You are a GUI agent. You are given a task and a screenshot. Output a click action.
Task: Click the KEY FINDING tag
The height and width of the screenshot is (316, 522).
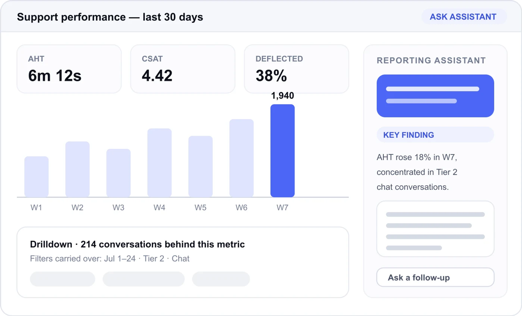(435, 135)
